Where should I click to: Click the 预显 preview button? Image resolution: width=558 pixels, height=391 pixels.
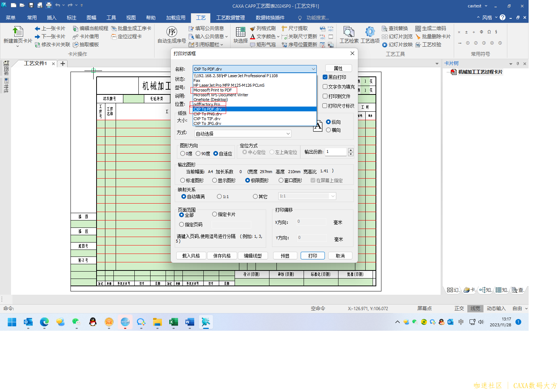tap(285, 256)
